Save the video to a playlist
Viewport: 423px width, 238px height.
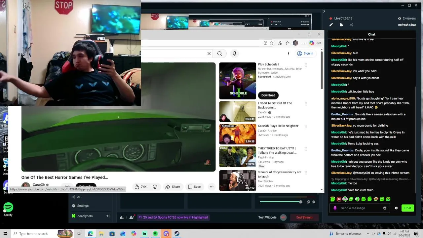194,187
